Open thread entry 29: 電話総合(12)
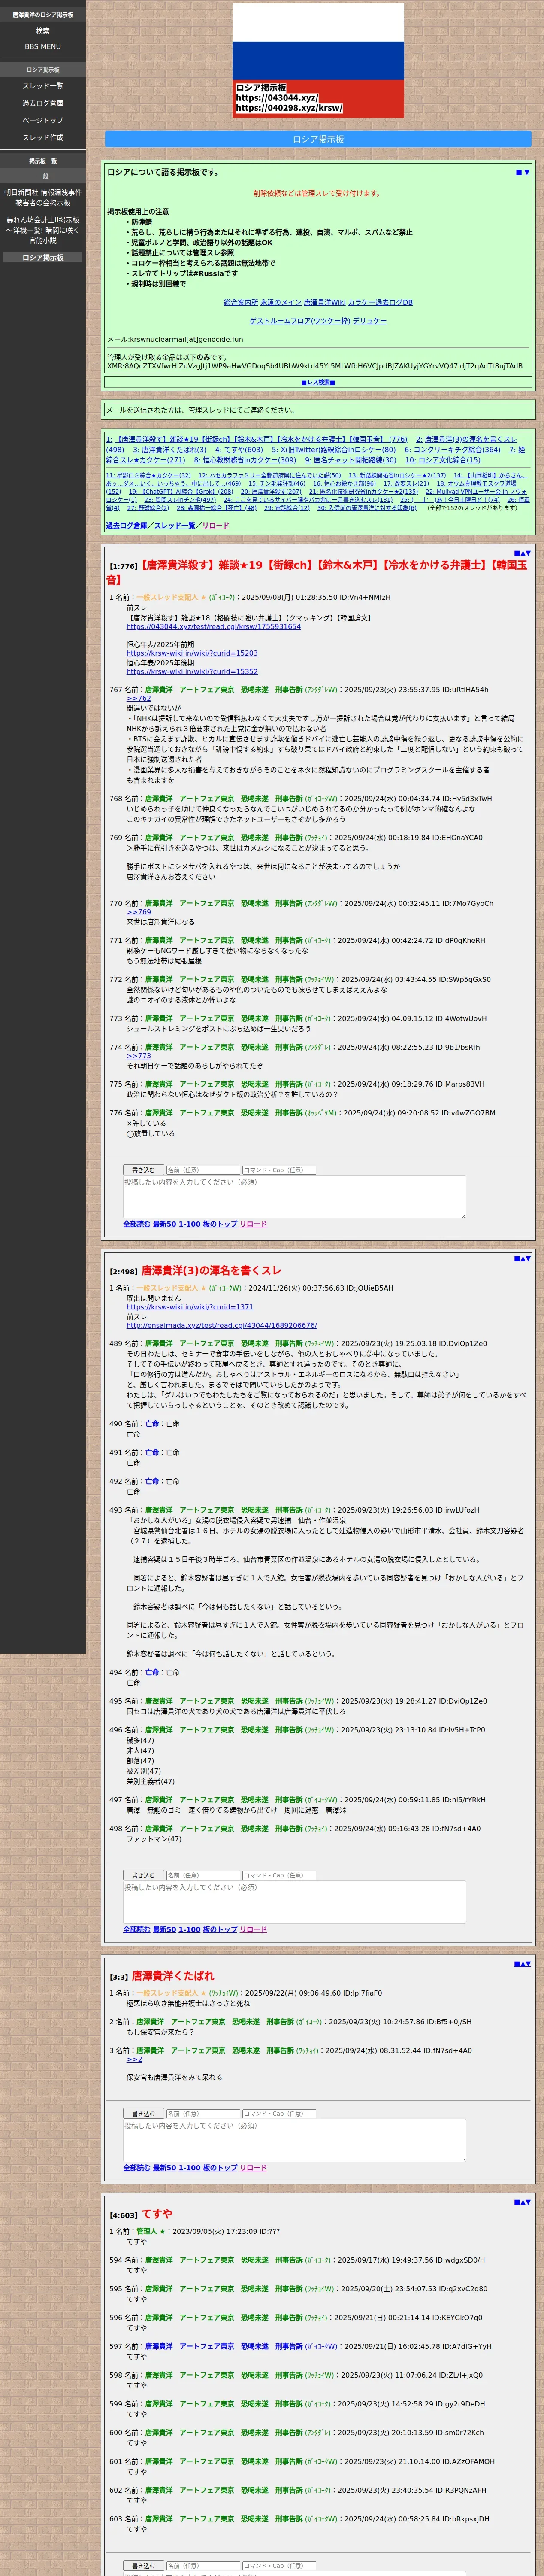Viewport: 544px width, 2576px height. (x=287, y=508)
